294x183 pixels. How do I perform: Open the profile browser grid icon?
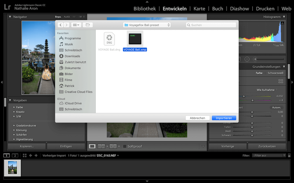(281, 81)
